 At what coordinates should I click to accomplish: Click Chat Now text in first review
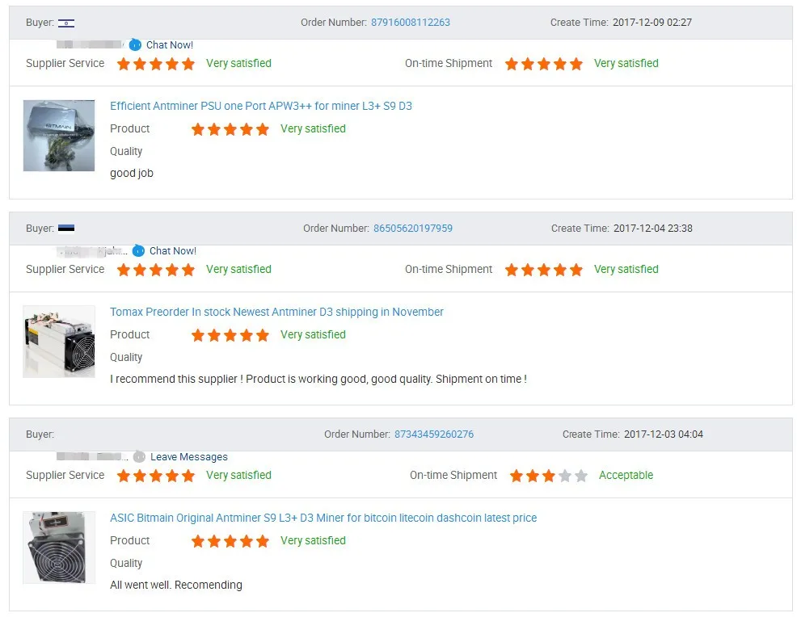[170, 44]
